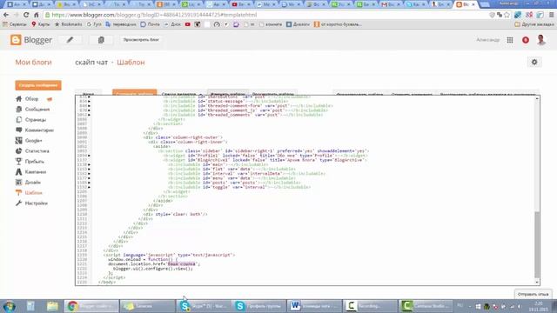Open the Bookmarks star bookmark

(x=68, y=24)
